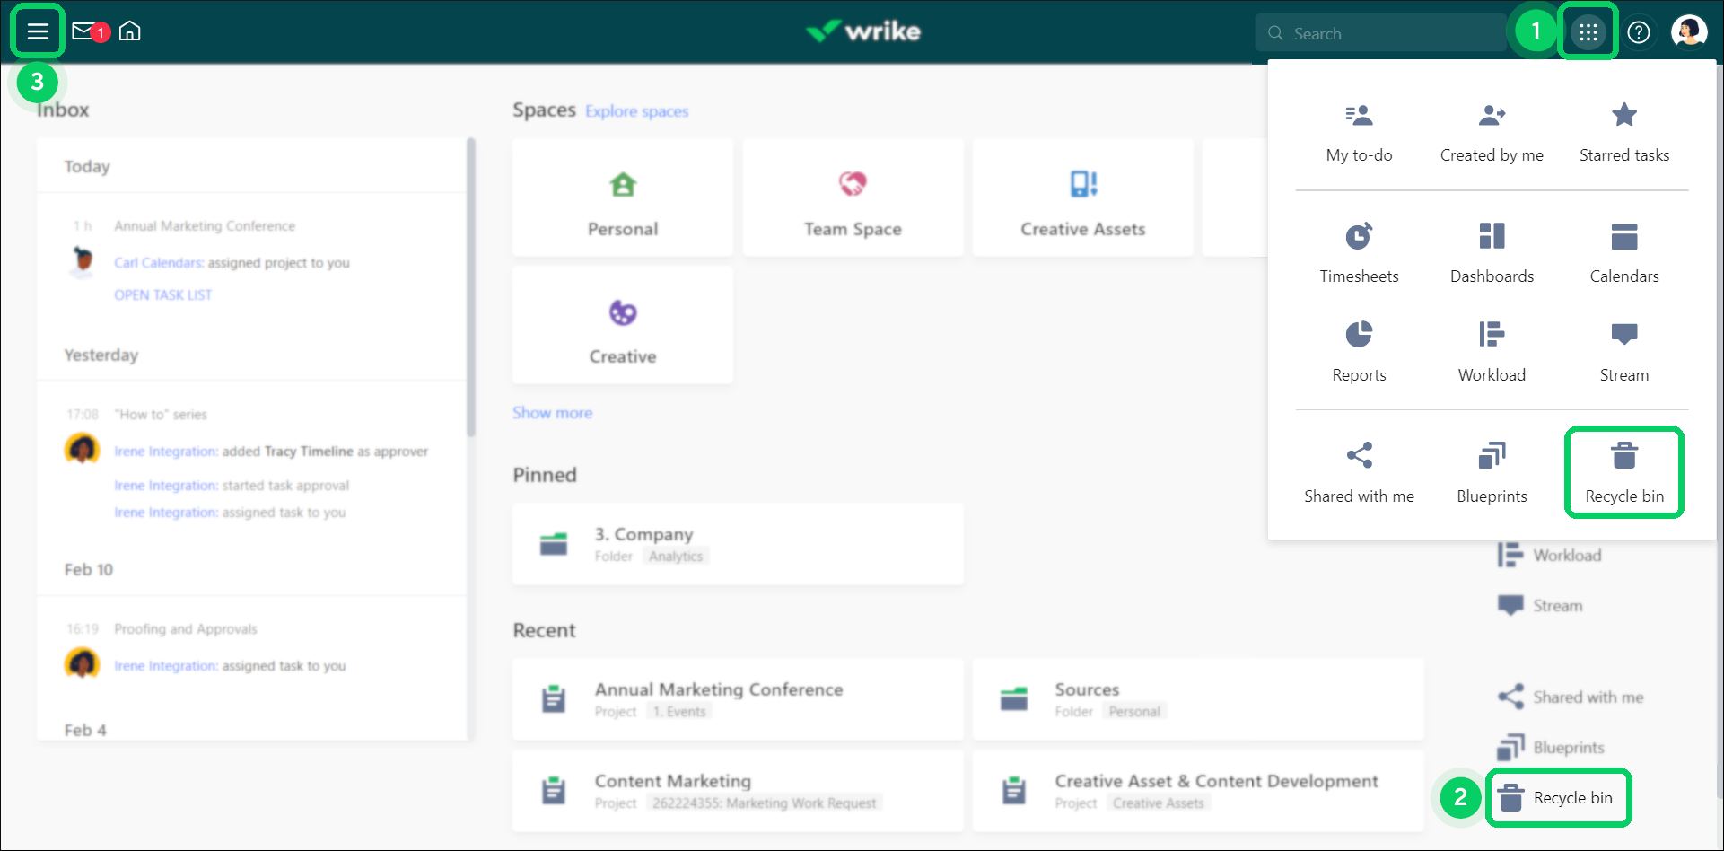Expand Show more under Spaces

(x=552, y=412)
